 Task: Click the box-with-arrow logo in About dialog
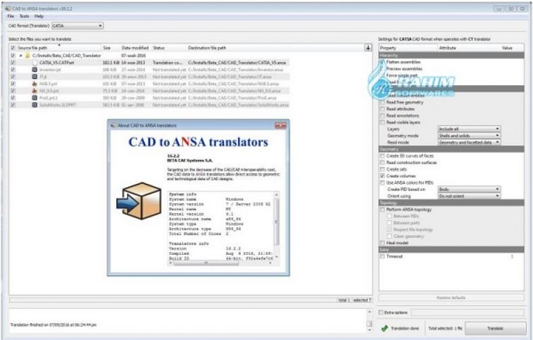pyautogui.click(x=139, y=201)
